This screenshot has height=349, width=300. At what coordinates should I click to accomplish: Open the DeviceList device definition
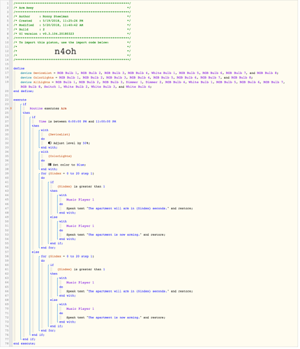[x=149, y=73]
